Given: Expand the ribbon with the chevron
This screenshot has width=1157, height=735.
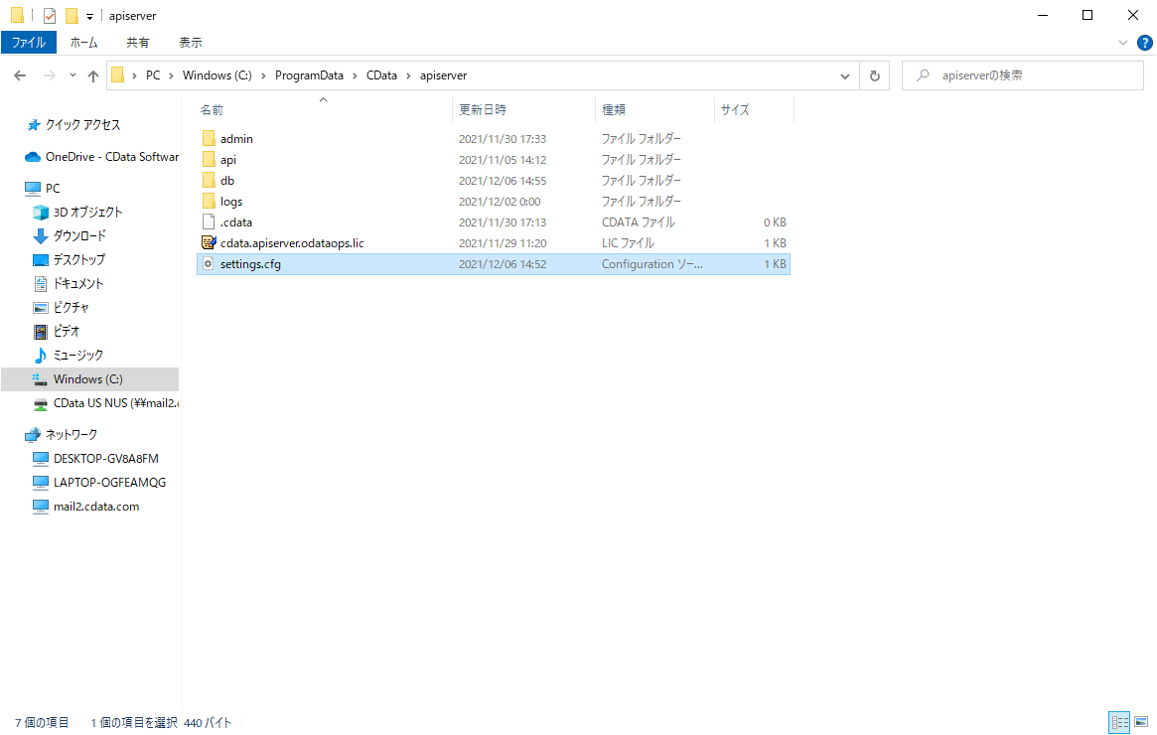Looking at the screenshot, I should point(1123,43).
